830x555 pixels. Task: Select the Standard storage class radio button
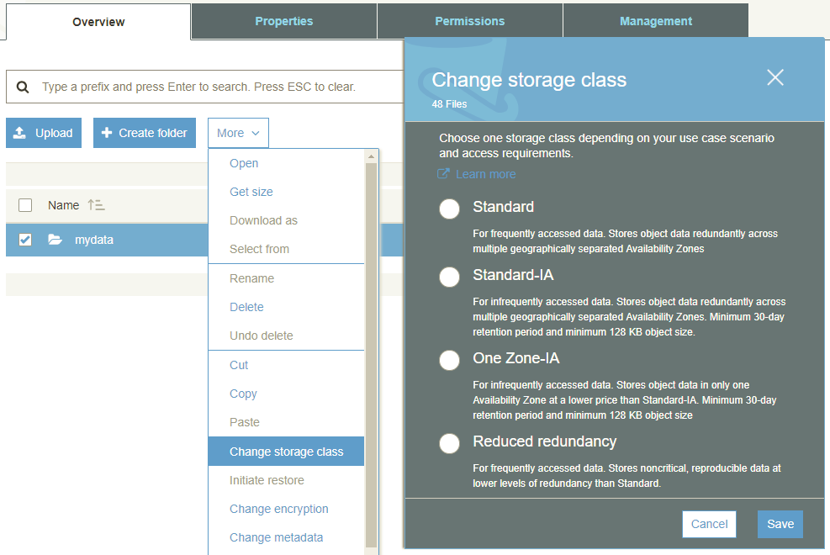point(449,209)
